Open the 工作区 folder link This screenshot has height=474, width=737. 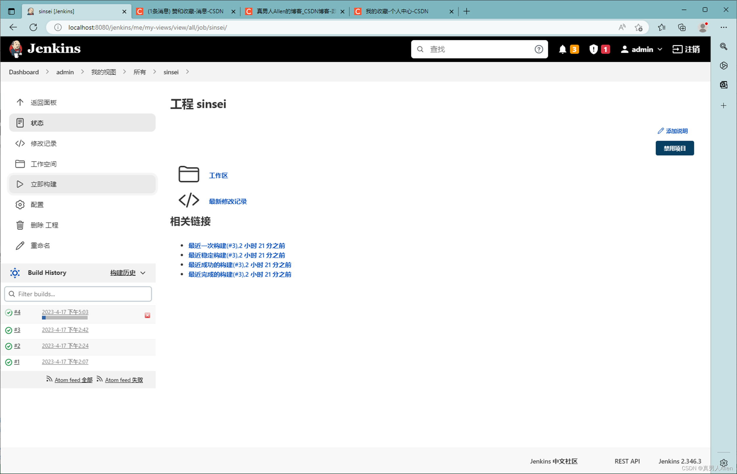218,175
